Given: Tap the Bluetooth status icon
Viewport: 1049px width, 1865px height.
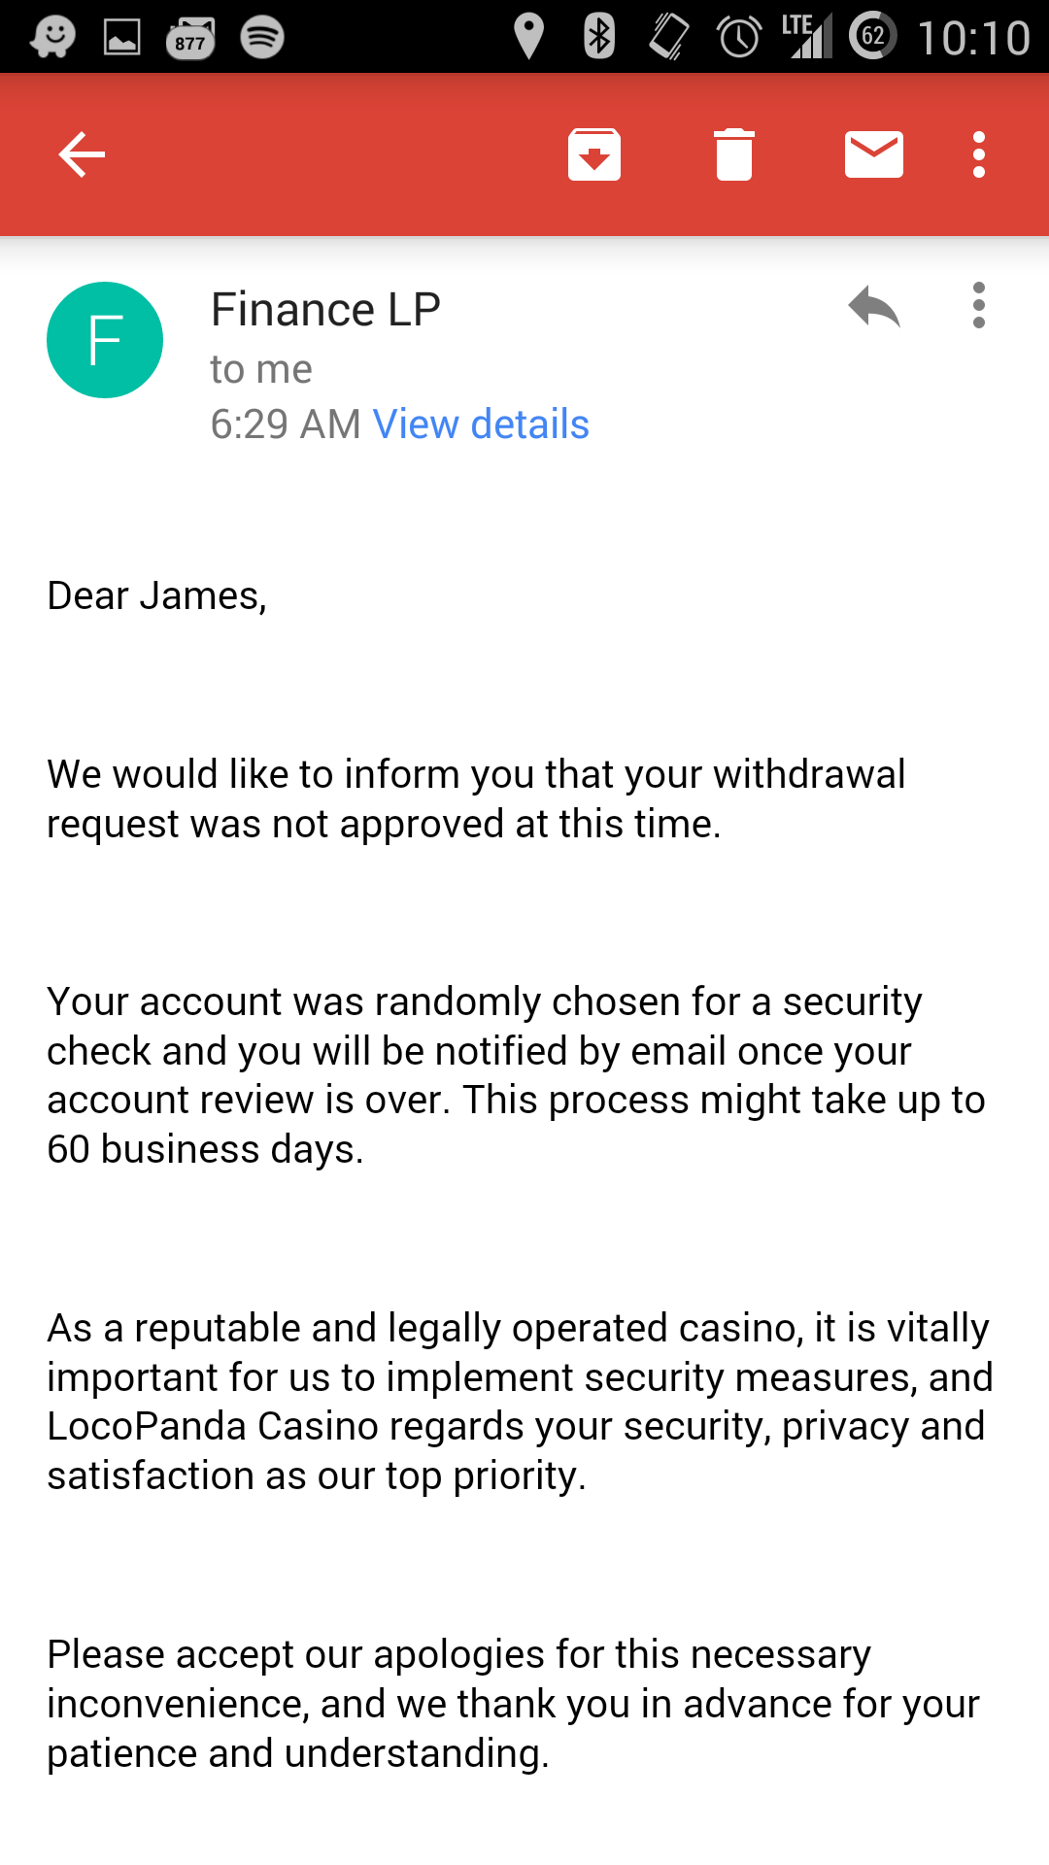Looking at the screenshot, I should tap(599, 37).
